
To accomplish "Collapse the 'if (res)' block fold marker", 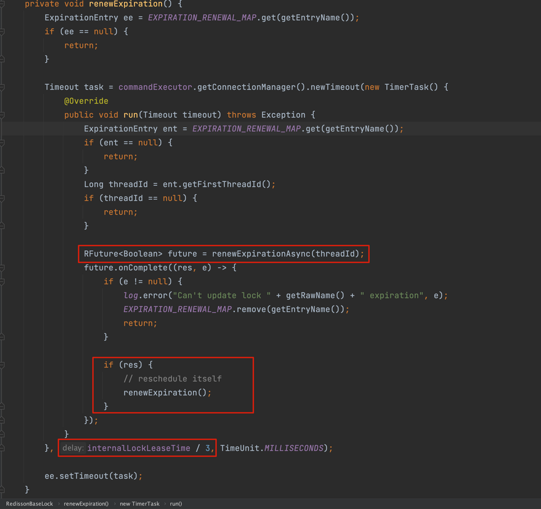I will point(2,365).
